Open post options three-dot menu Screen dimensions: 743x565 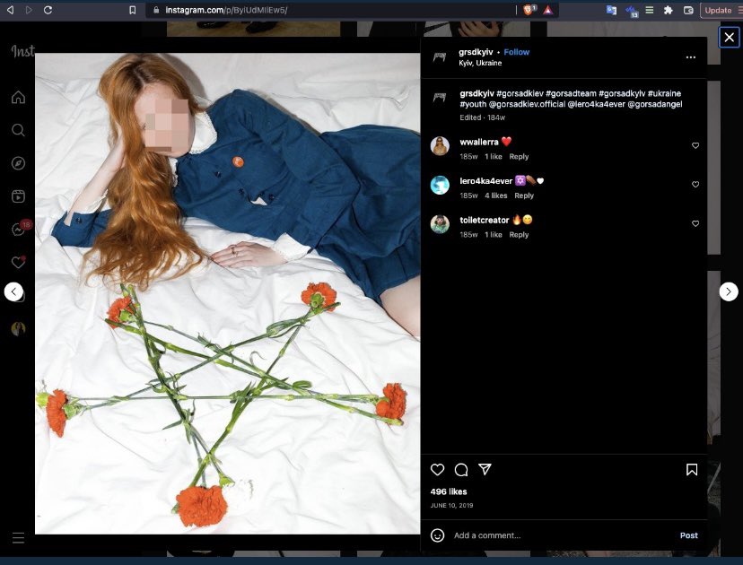coord(690,57)
